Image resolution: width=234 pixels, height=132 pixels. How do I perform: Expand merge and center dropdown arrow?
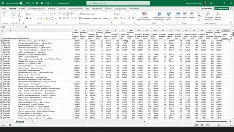[110, 18]
